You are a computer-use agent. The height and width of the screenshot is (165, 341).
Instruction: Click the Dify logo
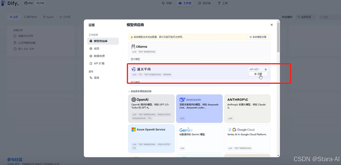click(x=10, y=3)
